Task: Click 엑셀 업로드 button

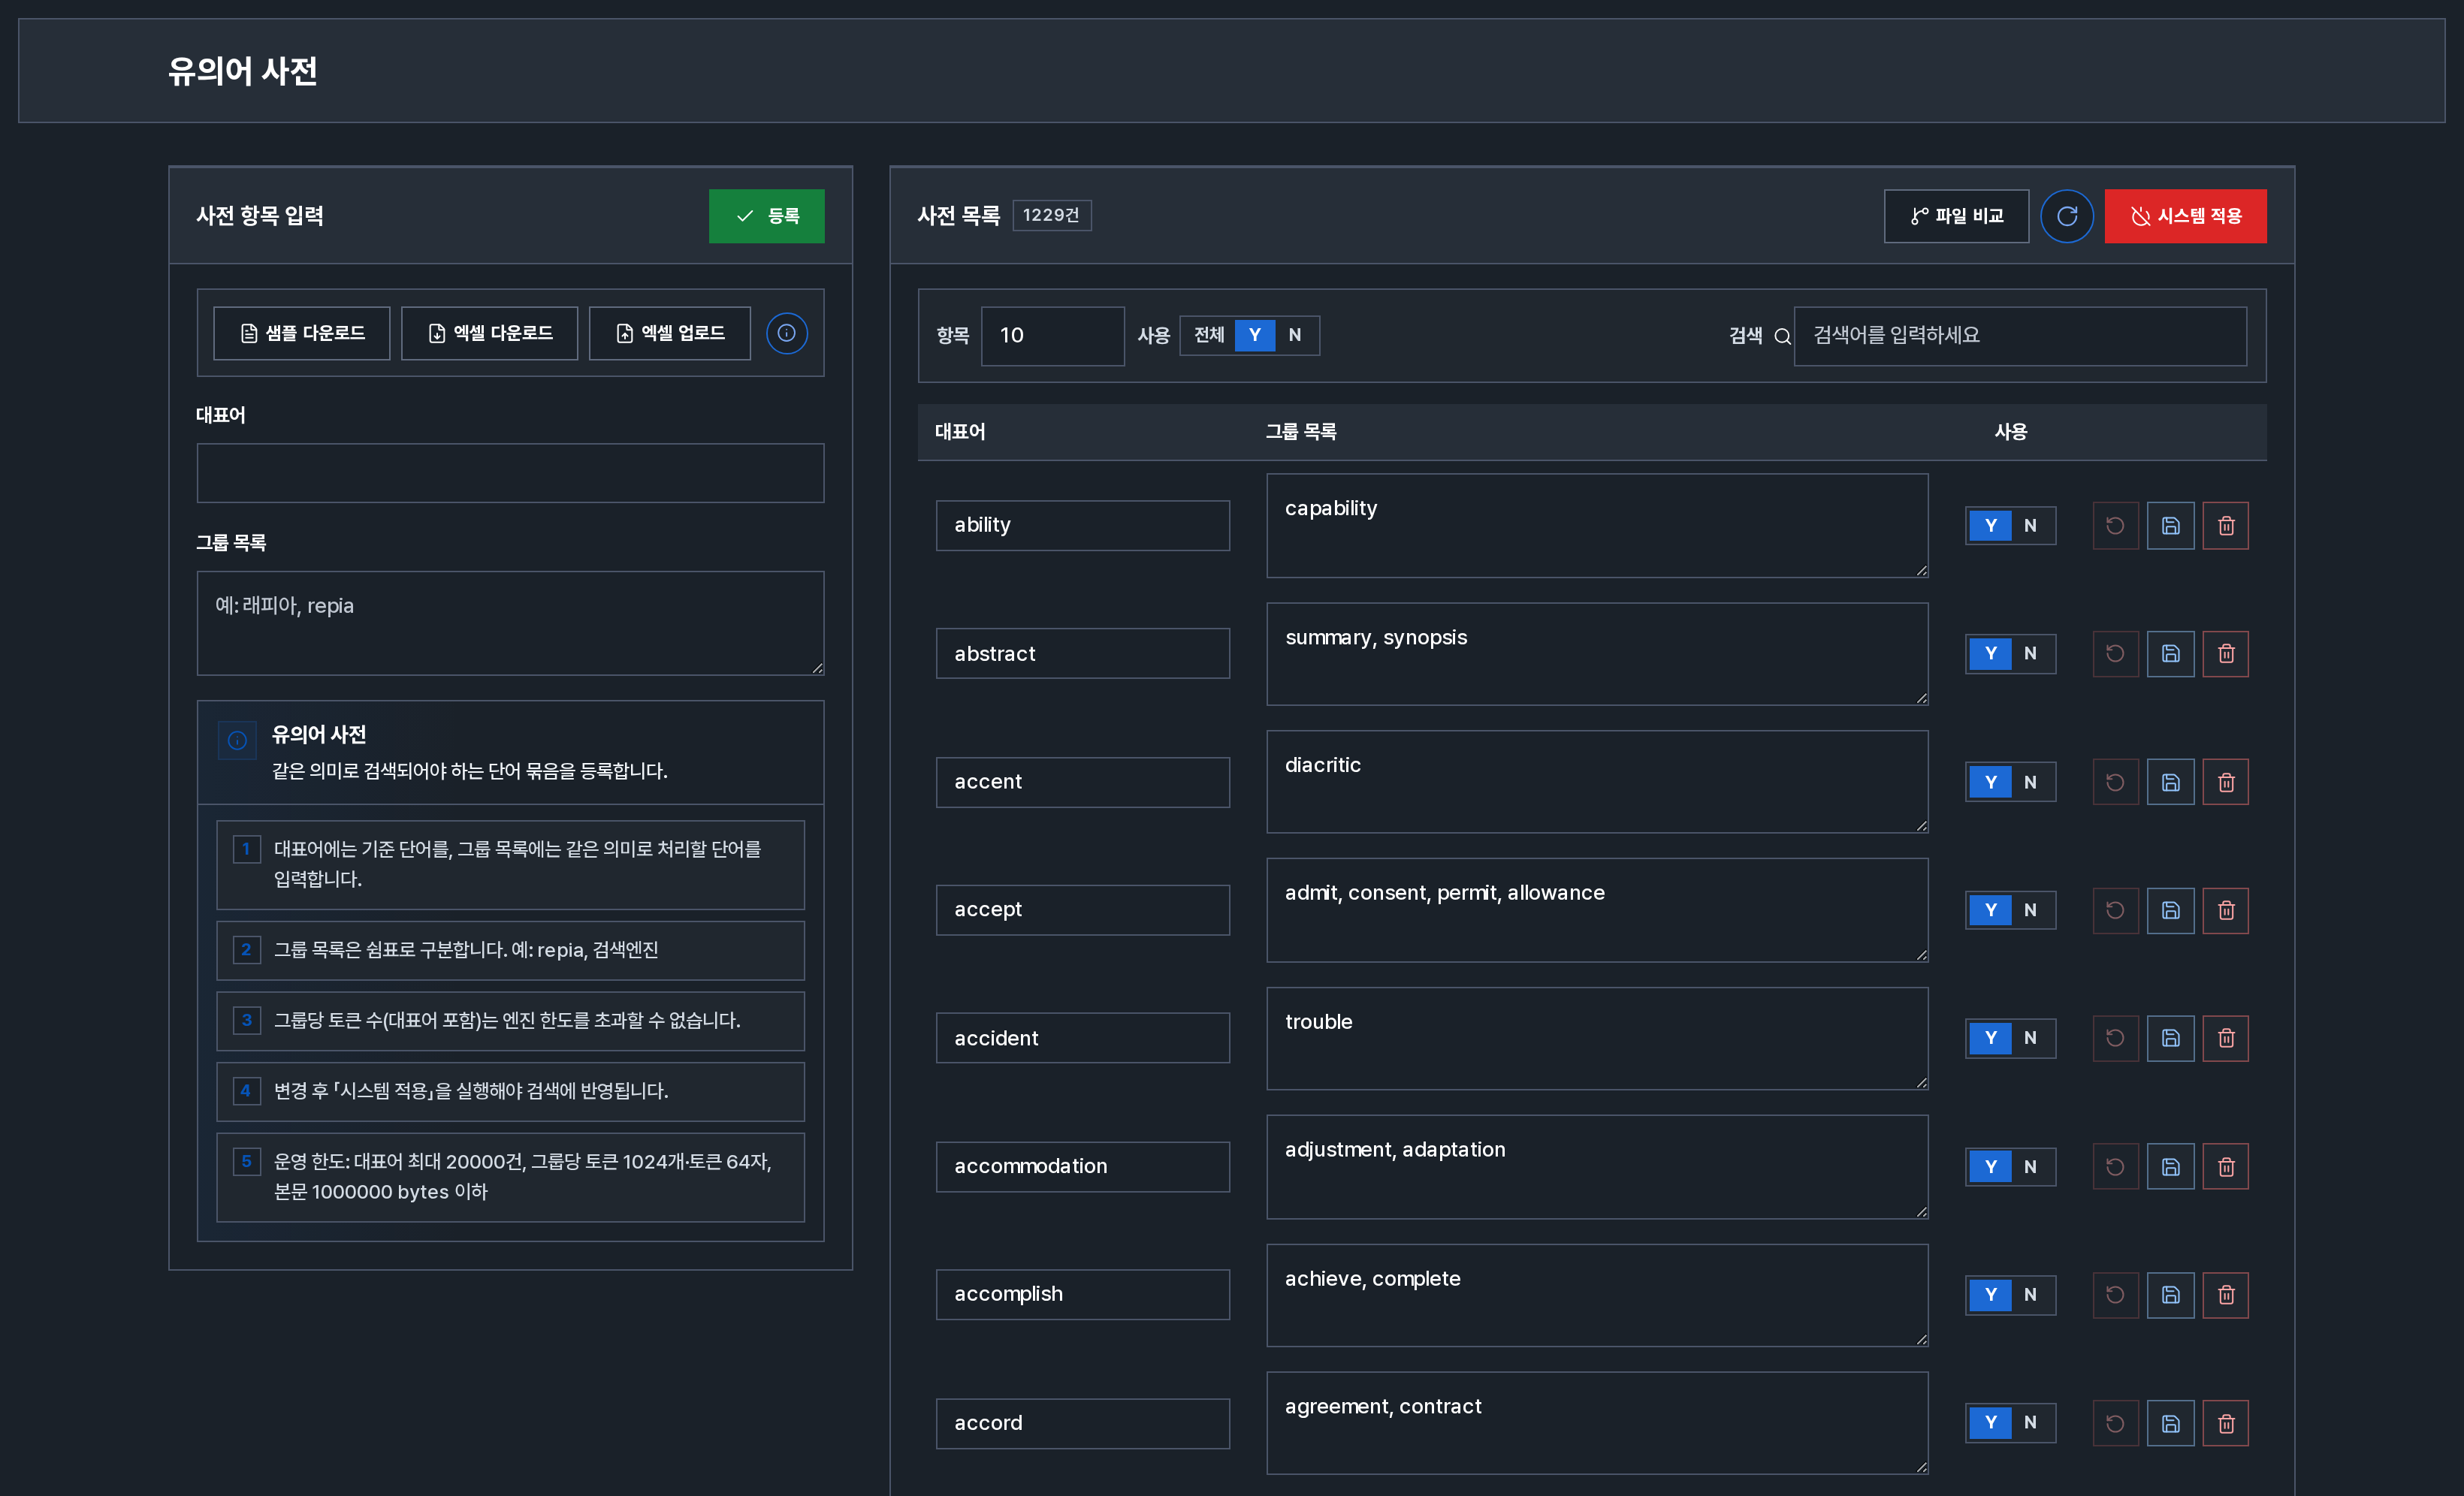Action: [669, 333]
